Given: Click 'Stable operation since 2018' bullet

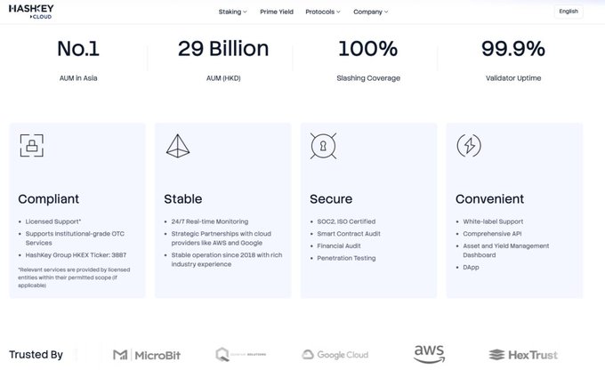Looking at the screenshot, I should coord(227,260).
